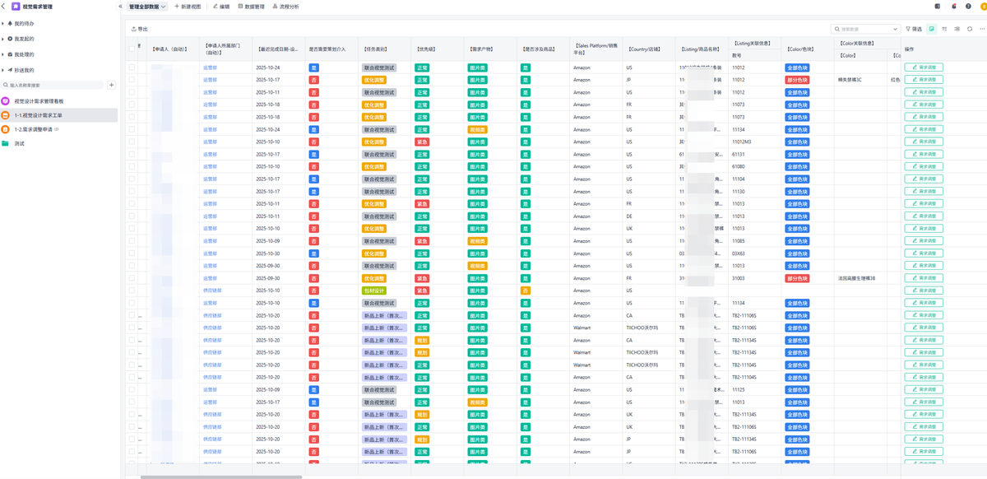The height and width of the screenshot is (479, 987).
Task: Open the split-panel layout icon at top right
Action: (938, 6)
